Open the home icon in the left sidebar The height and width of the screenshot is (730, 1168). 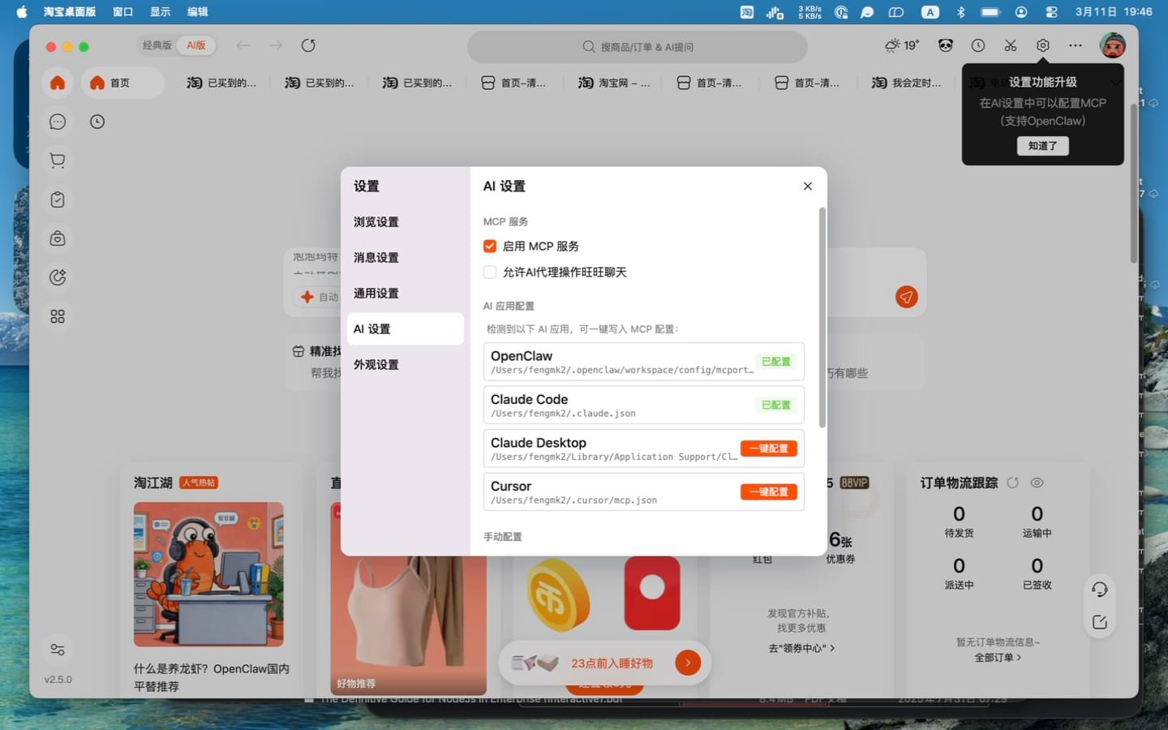(x=58, y=83)
